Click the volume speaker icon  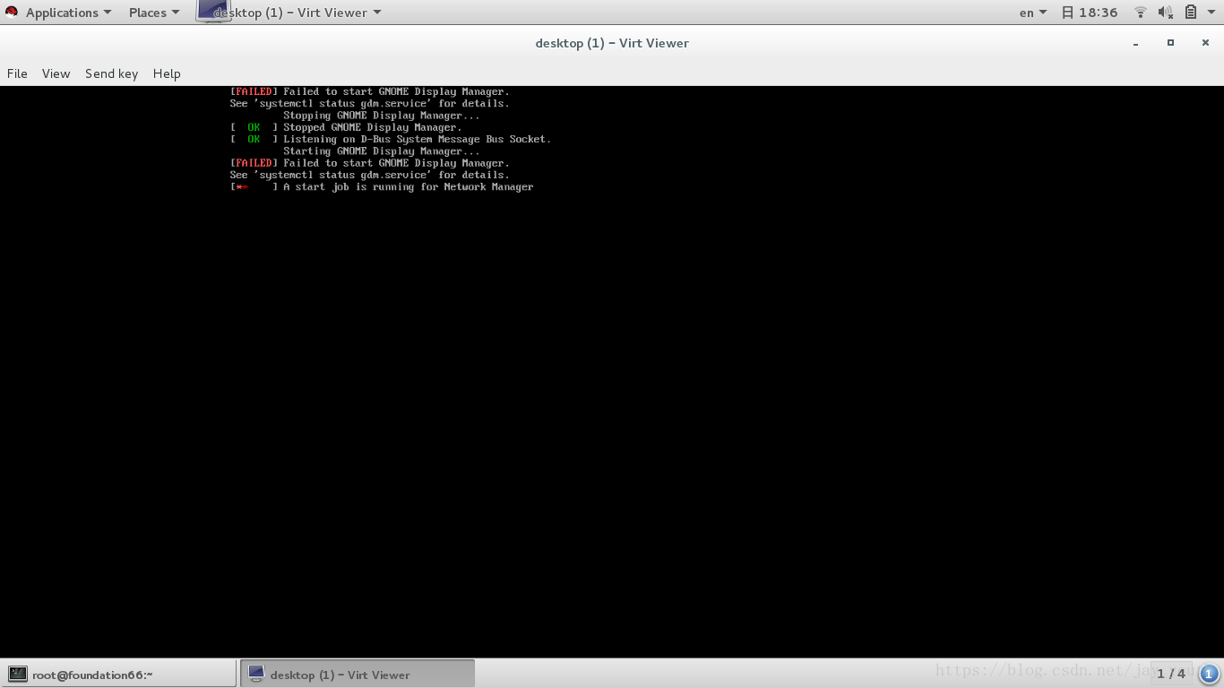click(1165, 13)
